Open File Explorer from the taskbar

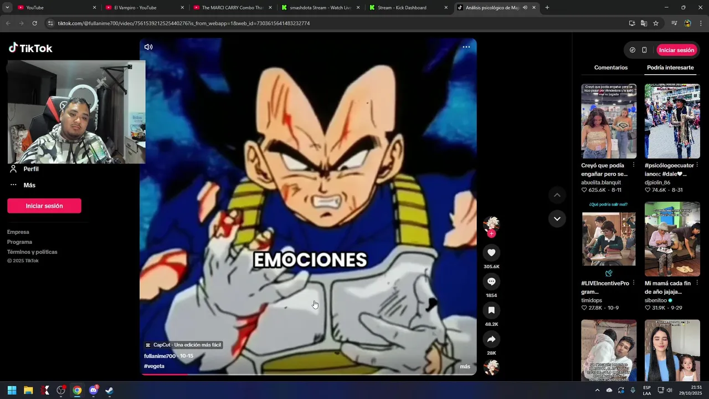pos(28,390)
